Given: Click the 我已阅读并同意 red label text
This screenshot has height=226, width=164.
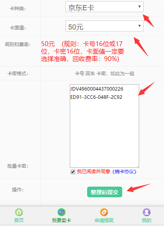Looking at the screenshot, I should (x=93, y=172).
